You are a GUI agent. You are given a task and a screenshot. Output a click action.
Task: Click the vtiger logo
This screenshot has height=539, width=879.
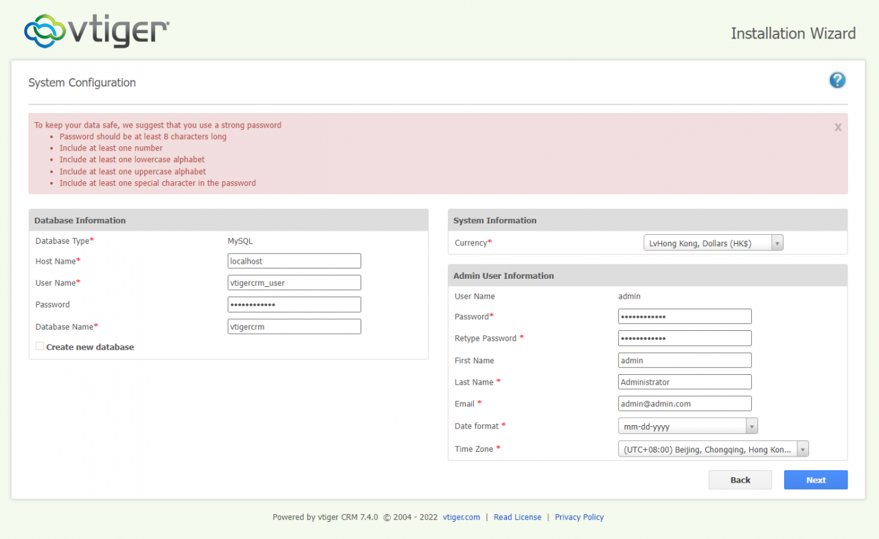coord(97,31)
